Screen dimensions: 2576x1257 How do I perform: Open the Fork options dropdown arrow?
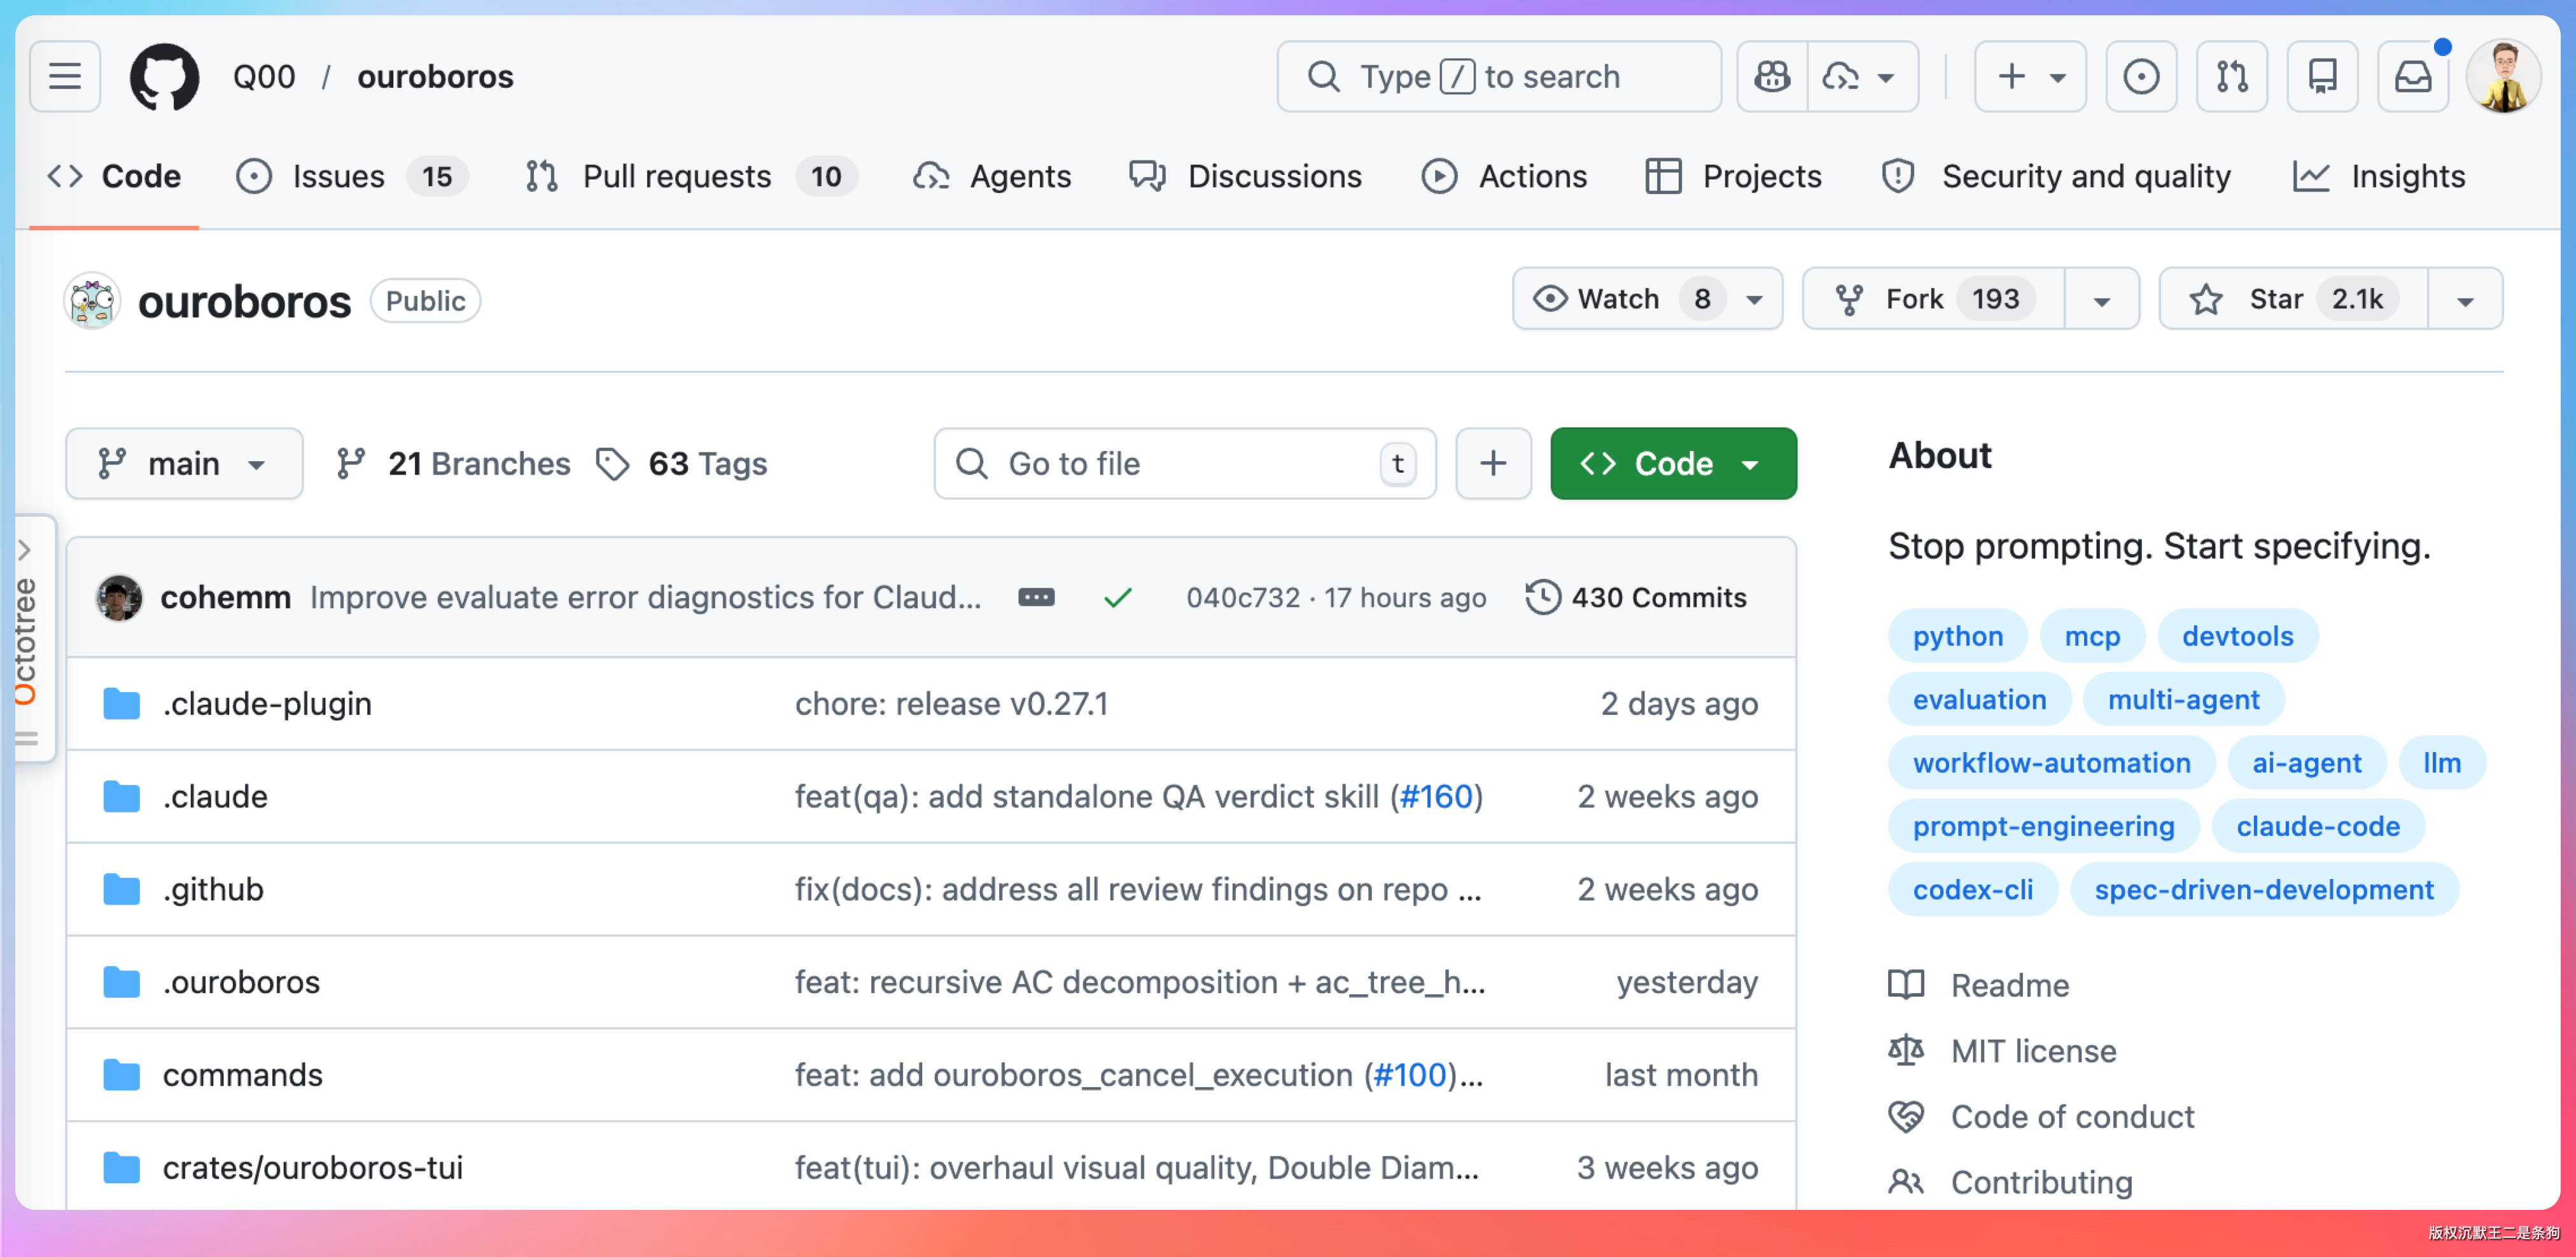[x=2102, y=300]
